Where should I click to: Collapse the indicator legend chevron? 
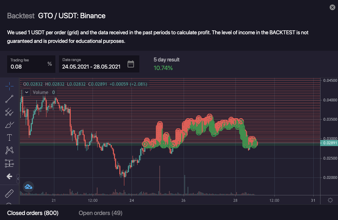26,92
